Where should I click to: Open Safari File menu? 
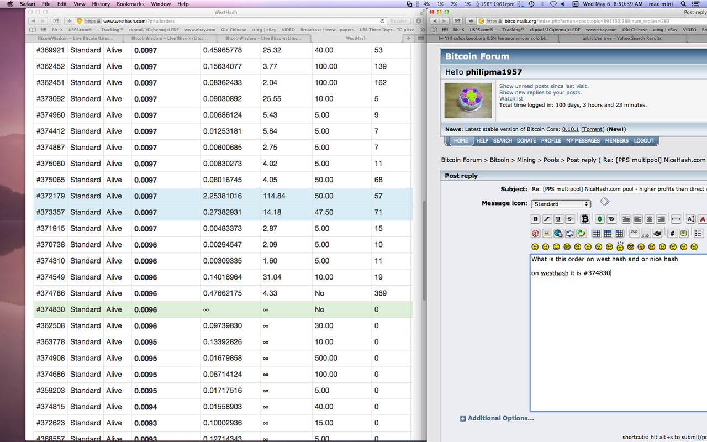[46, 4]
